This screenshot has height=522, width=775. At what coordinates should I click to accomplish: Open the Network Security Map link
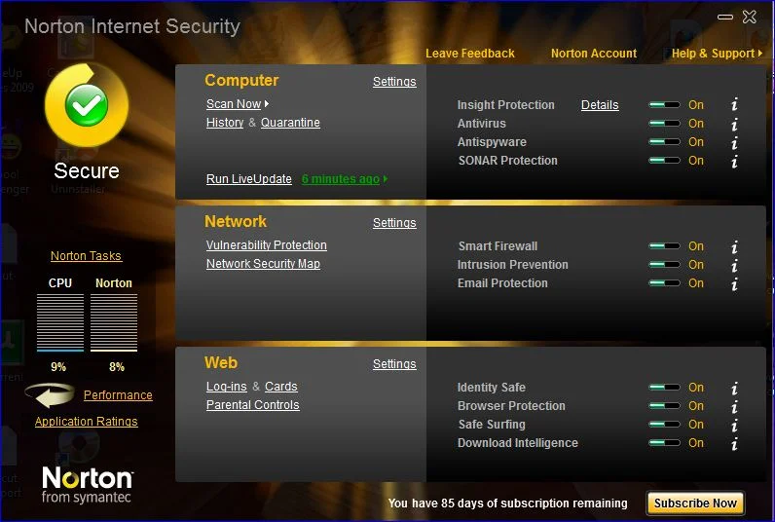pyautogui.click(x=263, y=264)
